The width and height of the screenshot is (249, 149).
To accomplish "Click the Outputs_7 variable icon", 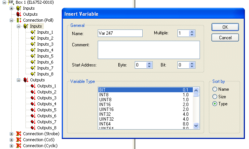I will (x=33, y=122).
